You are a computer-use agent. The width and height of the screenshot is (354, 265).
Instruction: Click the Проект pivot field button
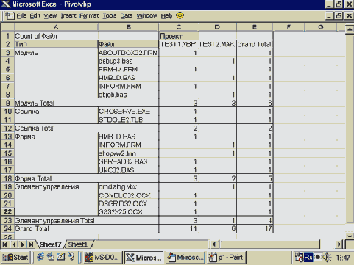[179, 36]
